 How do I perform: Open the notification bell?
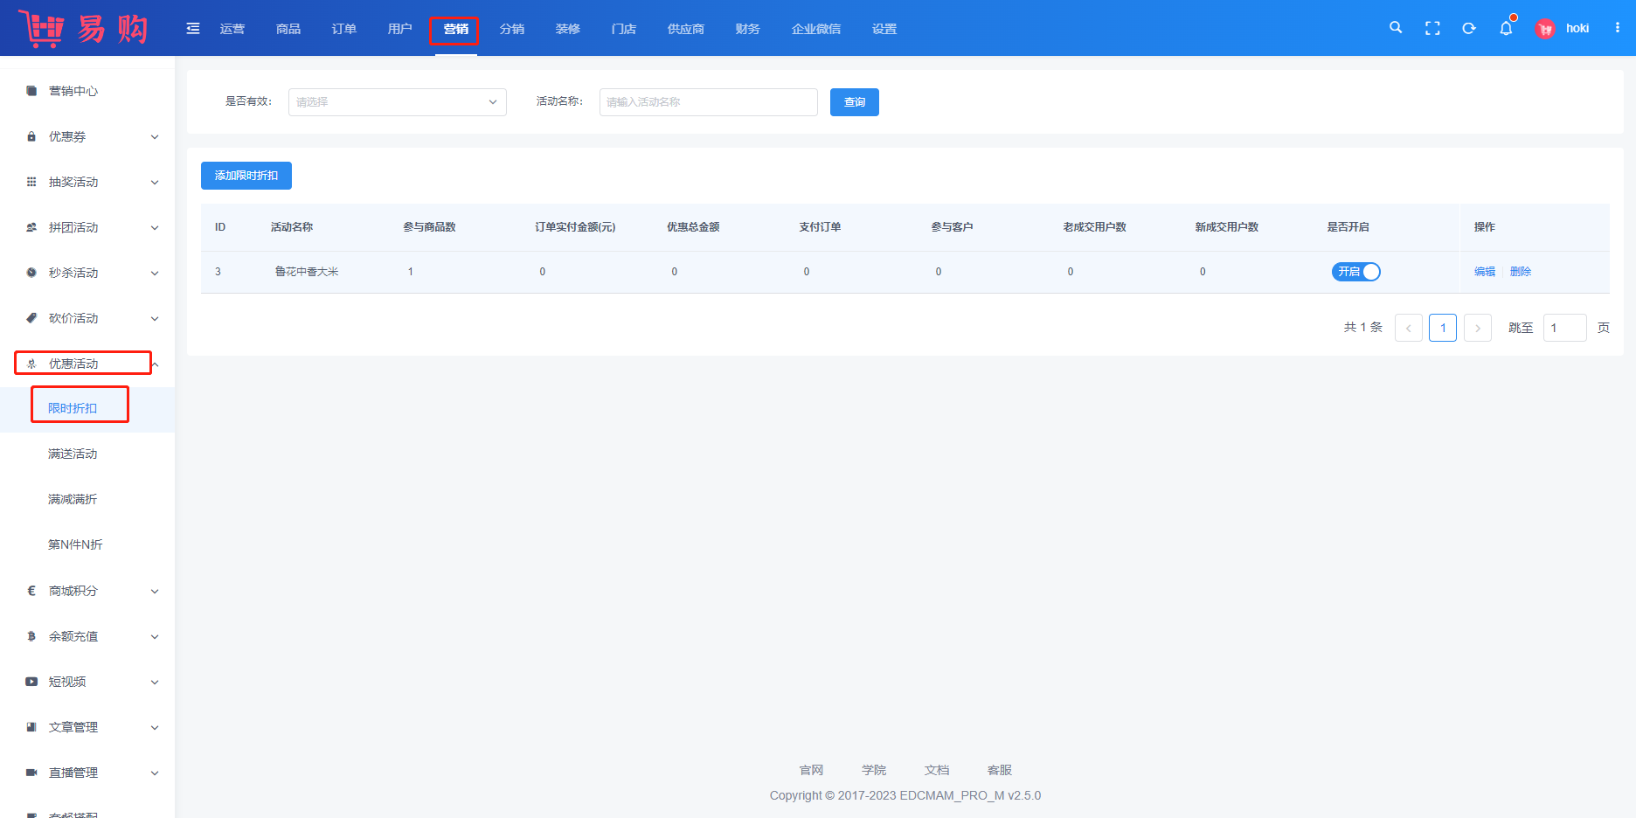tap(1506, 28)
